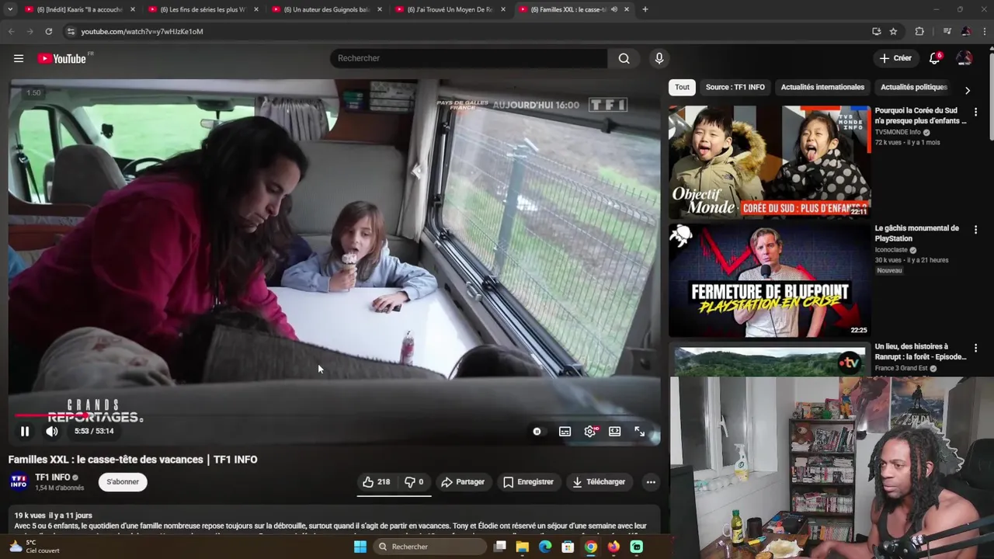Toggle video subtitles
Image resolution: width=994 pixels, height=559 pixels.
(565, 432)
